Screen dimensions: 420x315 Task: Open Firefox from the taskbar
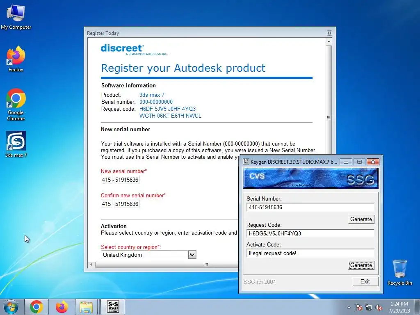click(x=62, y=307)
